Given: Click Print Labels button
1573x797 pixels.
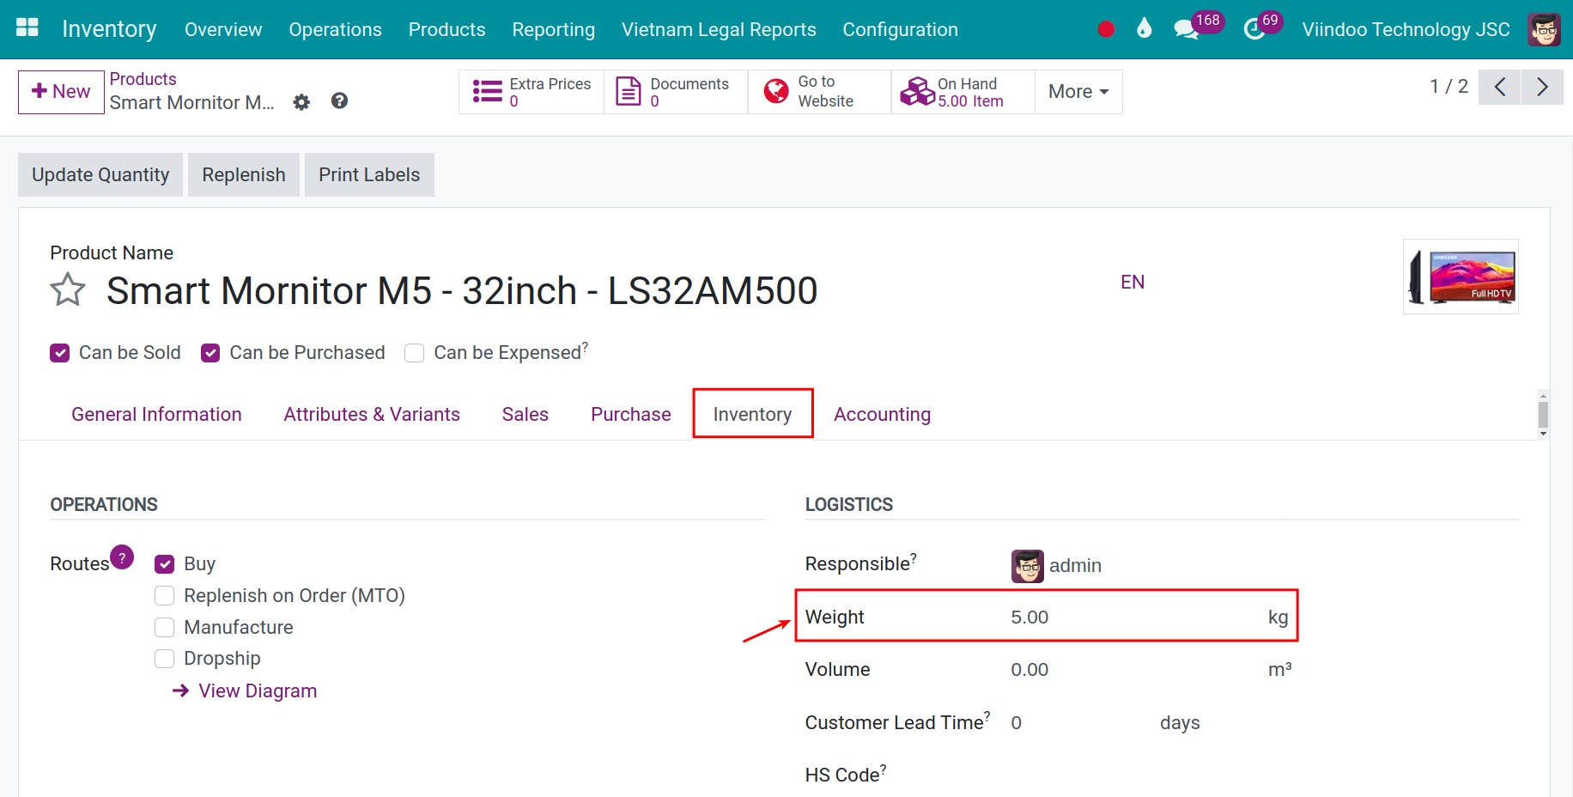Looking at the screenshot, I should point(369,174).
